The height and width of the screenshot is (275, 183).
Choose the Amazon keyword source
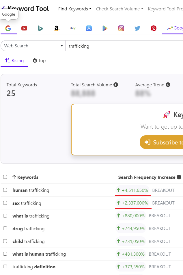57,28
